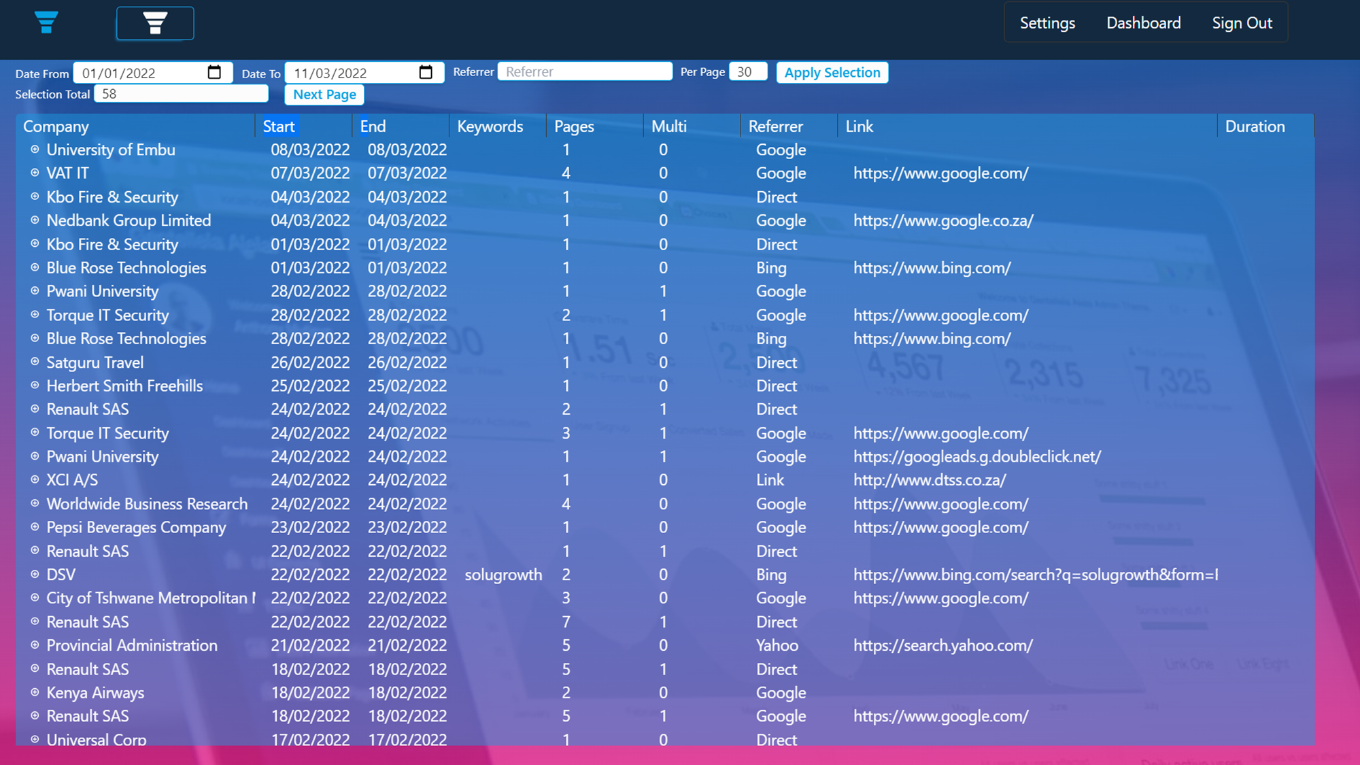Click the 'Yahoo' referrer cell

tap(777, 645)
